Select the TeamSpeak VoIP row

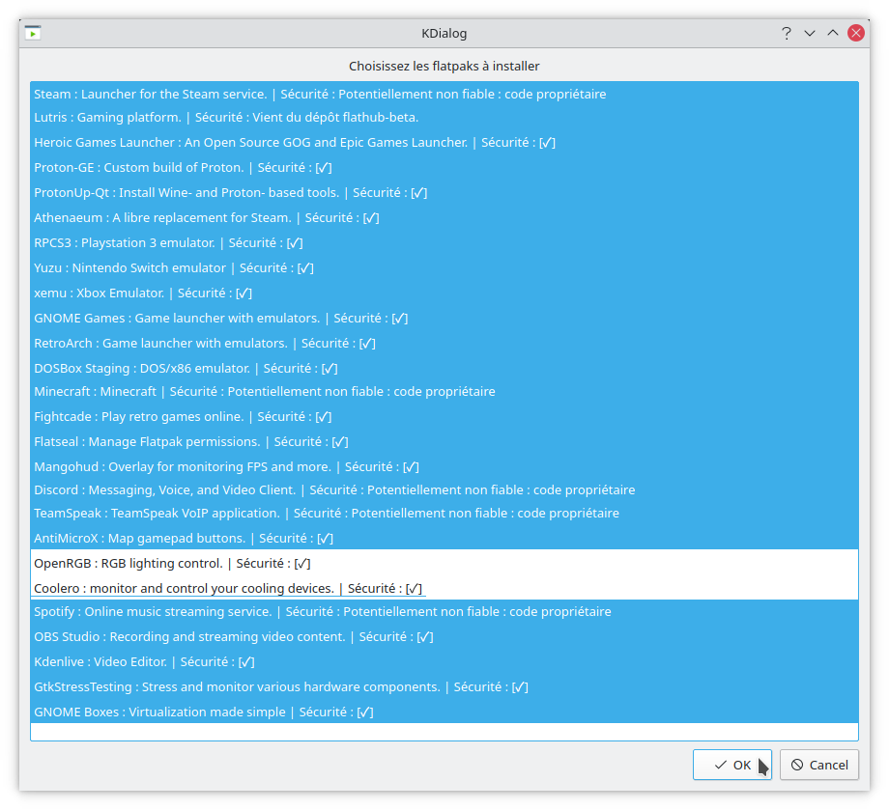tap(444, 514)
